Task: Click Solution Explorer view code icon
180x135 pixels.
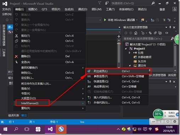Action: point(167,33)
